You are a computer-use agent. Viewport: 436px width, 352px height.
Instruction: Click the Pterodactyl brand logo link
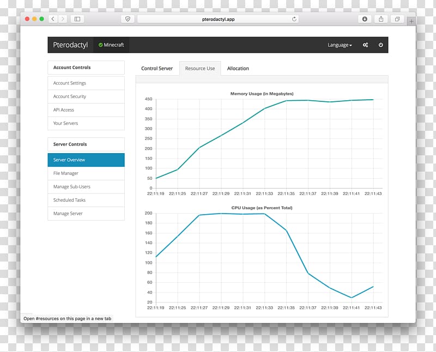point(70,45)
